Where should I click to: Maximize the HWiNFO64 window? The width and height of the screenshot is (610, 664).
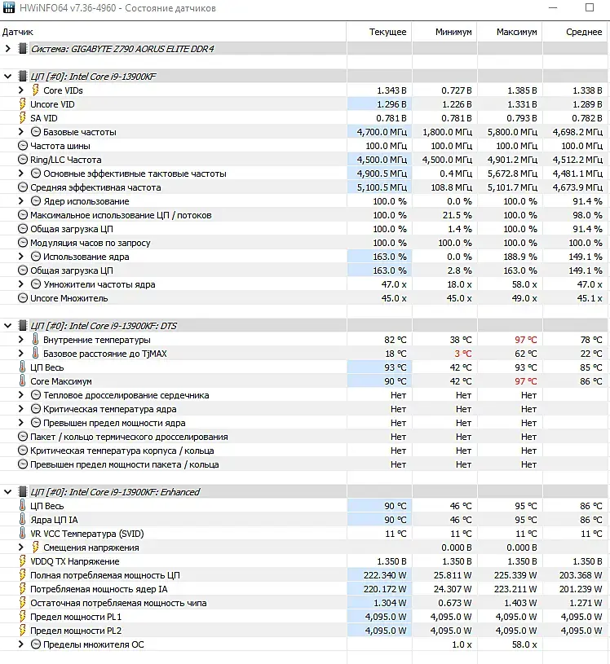(x=590, y=7)
